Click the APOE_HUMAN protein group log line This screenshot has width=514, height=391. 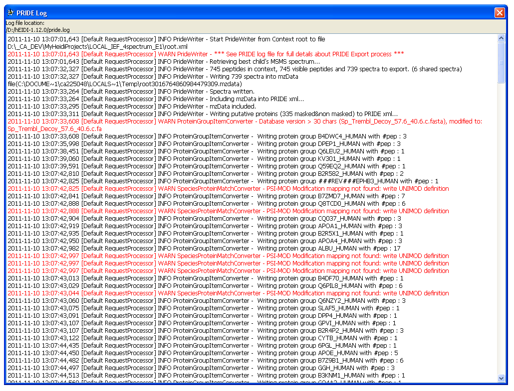tap(203, 353)
